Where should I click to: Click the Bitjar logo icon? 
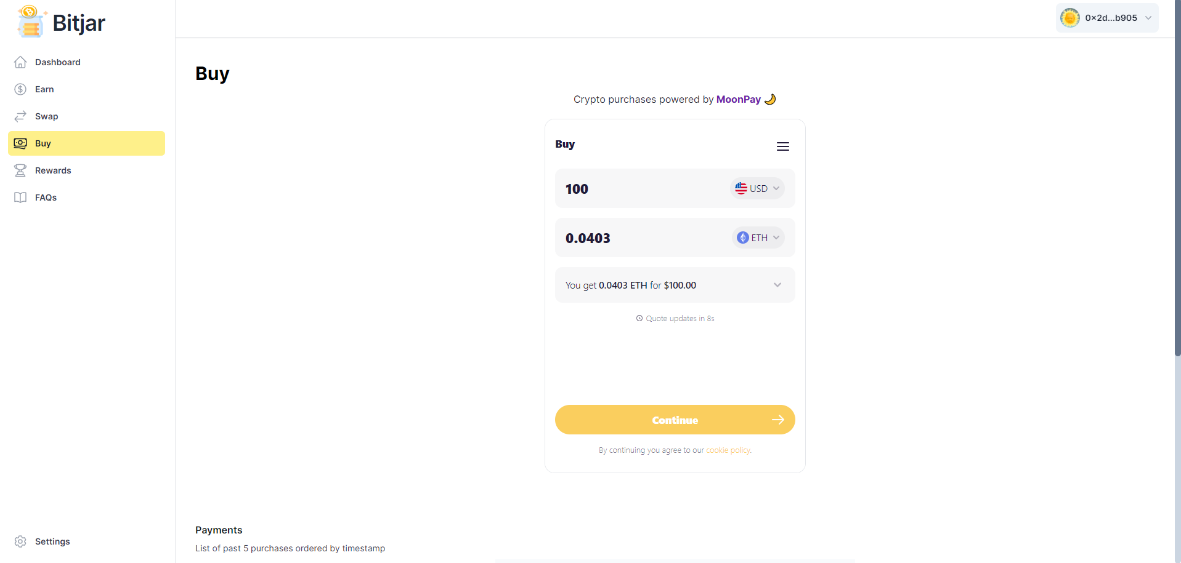[x=30, y=22]
